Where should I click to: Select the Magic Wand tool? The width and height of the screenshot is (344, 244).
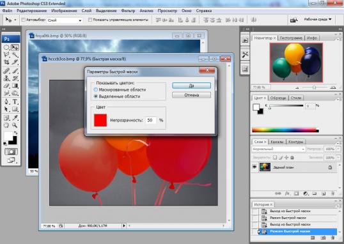tap(15, 54)
